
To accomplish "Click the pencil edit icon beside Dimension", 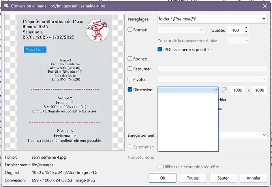I will 224,90.
